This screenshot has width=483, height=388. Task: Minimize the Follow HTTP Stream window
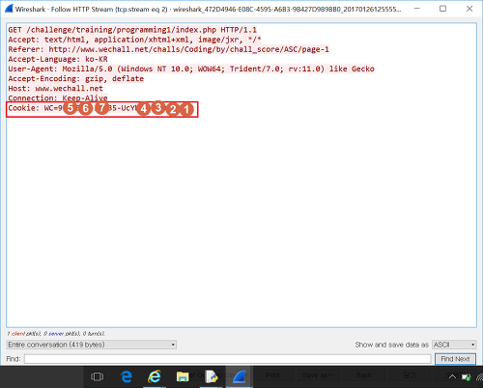pyautogui.click(x=417, y=9)
